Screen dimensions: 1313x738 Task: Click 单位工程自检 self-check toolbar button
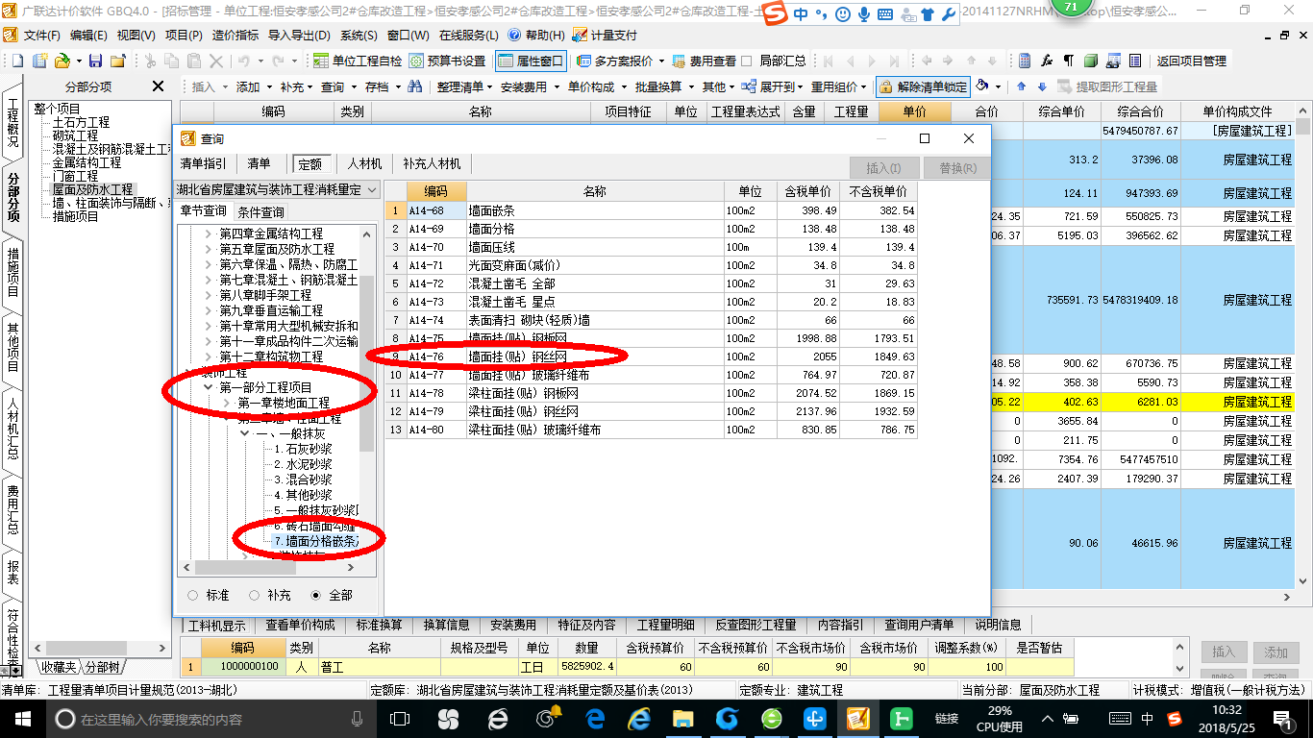point(358,61)
